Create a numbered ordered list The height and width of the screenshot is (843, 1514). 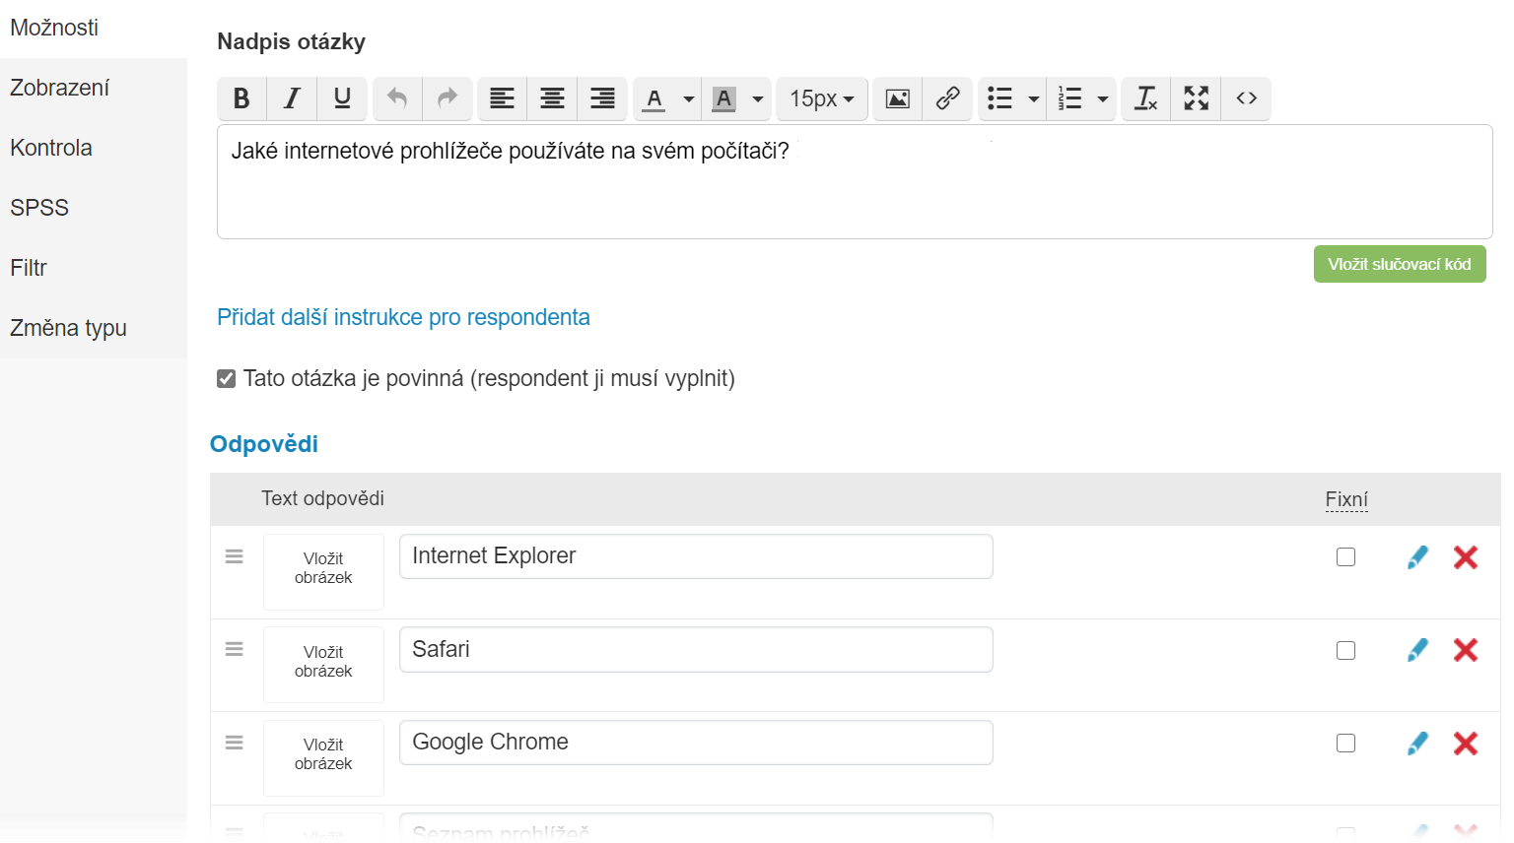[x=1069, y=98]
